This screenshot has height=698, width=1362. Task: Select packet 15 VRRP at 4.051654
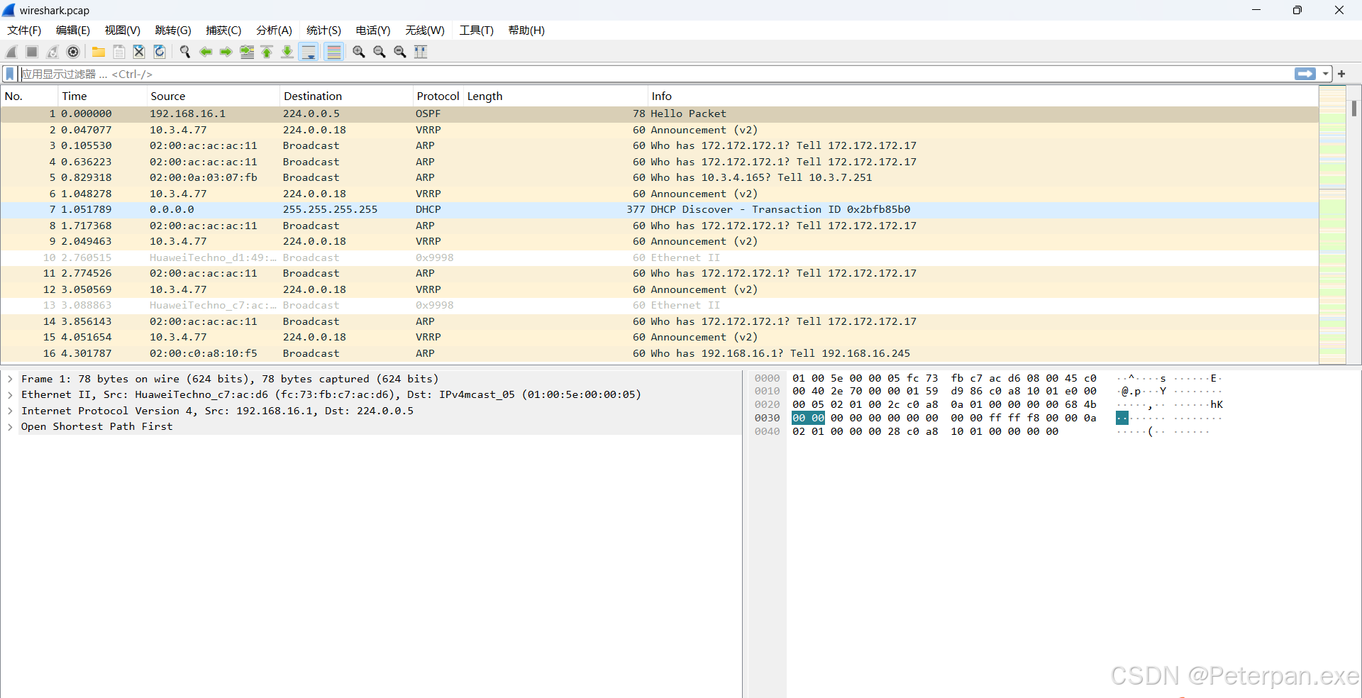click(660, 337)
